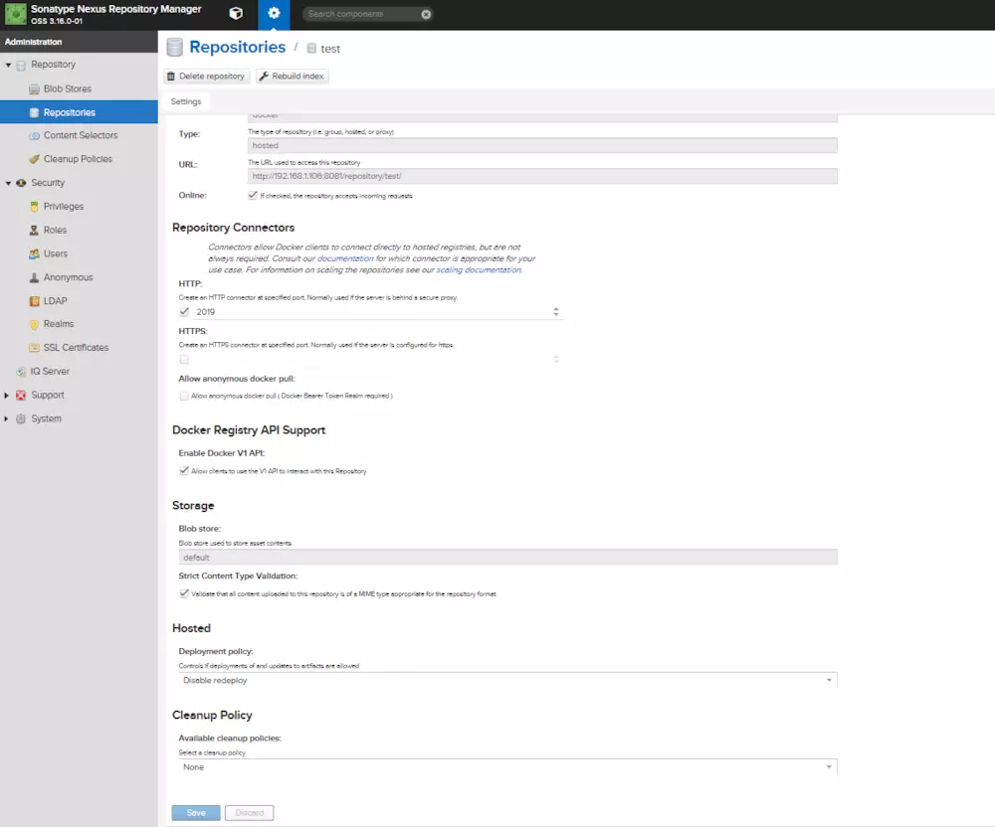Click the Cleanup Policies broom icon
The width and height of the screenshot is (995, 827).
point(34,159)
